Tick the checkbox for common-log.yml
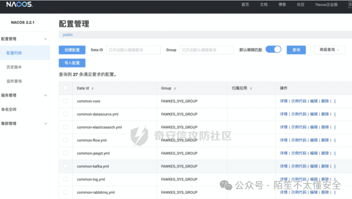Screen dimensions: 352x199 [x=66, y=179]
